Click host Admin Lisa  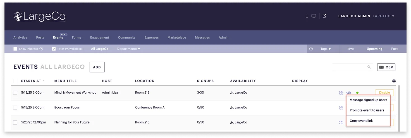110,92
